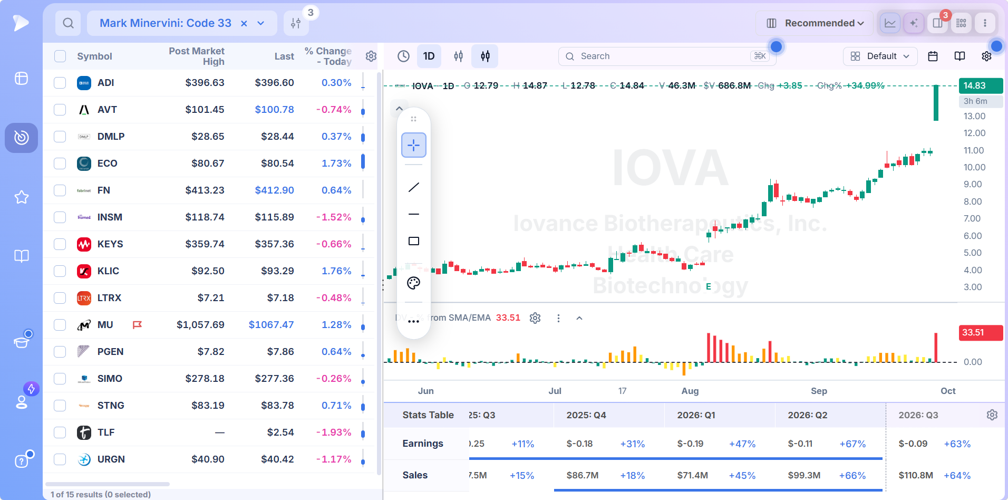Open indicator three-dot options menu
The height and width of the screenshot is (500, 1008).
pos(558,318)
